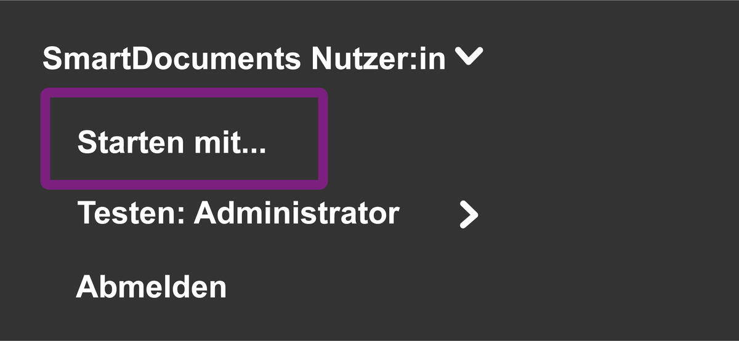The height and width of the screenshot is (341, 739).
Task: Collapse the SmartDocuments Nutzer:in user menu
Action: (x=469, y=57)
